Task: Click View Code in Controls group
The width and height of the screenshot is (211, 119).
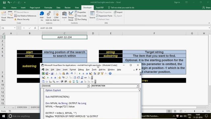Action: point(80,16)
